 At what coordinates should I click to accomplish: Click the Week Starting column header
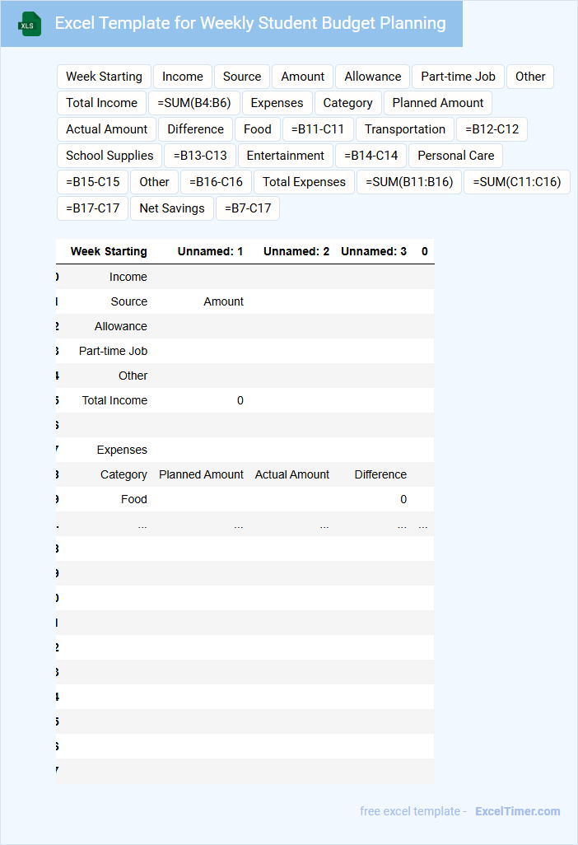(109, 252)
